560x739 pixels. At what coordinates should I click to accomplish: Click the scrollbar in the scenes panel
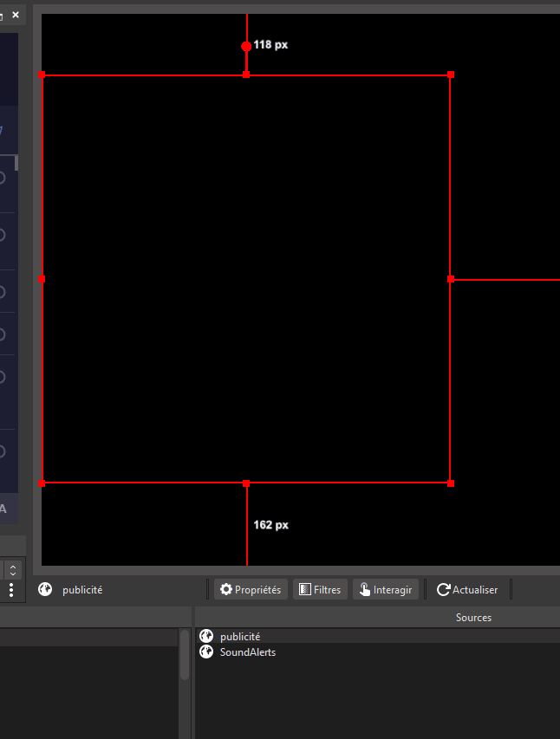click(x=184, y=656)
